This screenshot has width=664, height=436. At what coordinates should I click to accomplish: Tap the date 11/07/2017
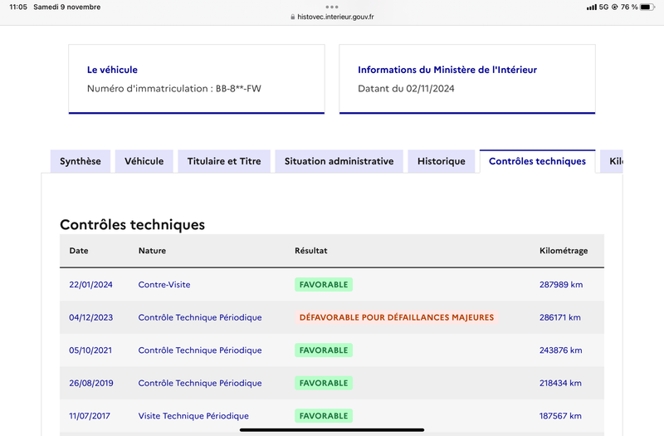[x=90, y=416]
